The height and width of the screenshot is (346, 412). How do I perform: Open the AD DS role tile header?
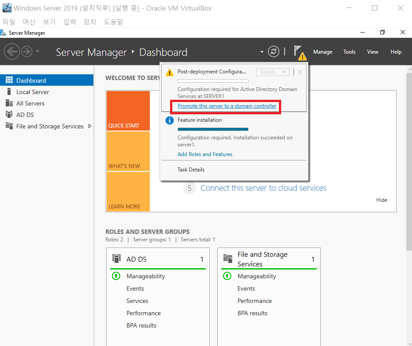[x=158, y=259]
